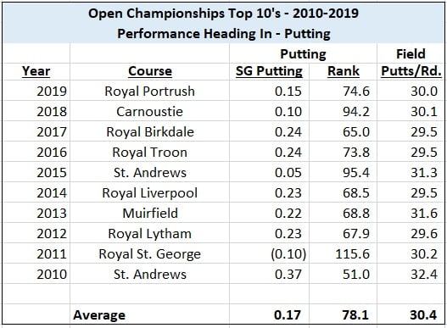Click the Field Putts/Rd. header cell
This screenshot has width=447, height=328.
coord(411,63)
